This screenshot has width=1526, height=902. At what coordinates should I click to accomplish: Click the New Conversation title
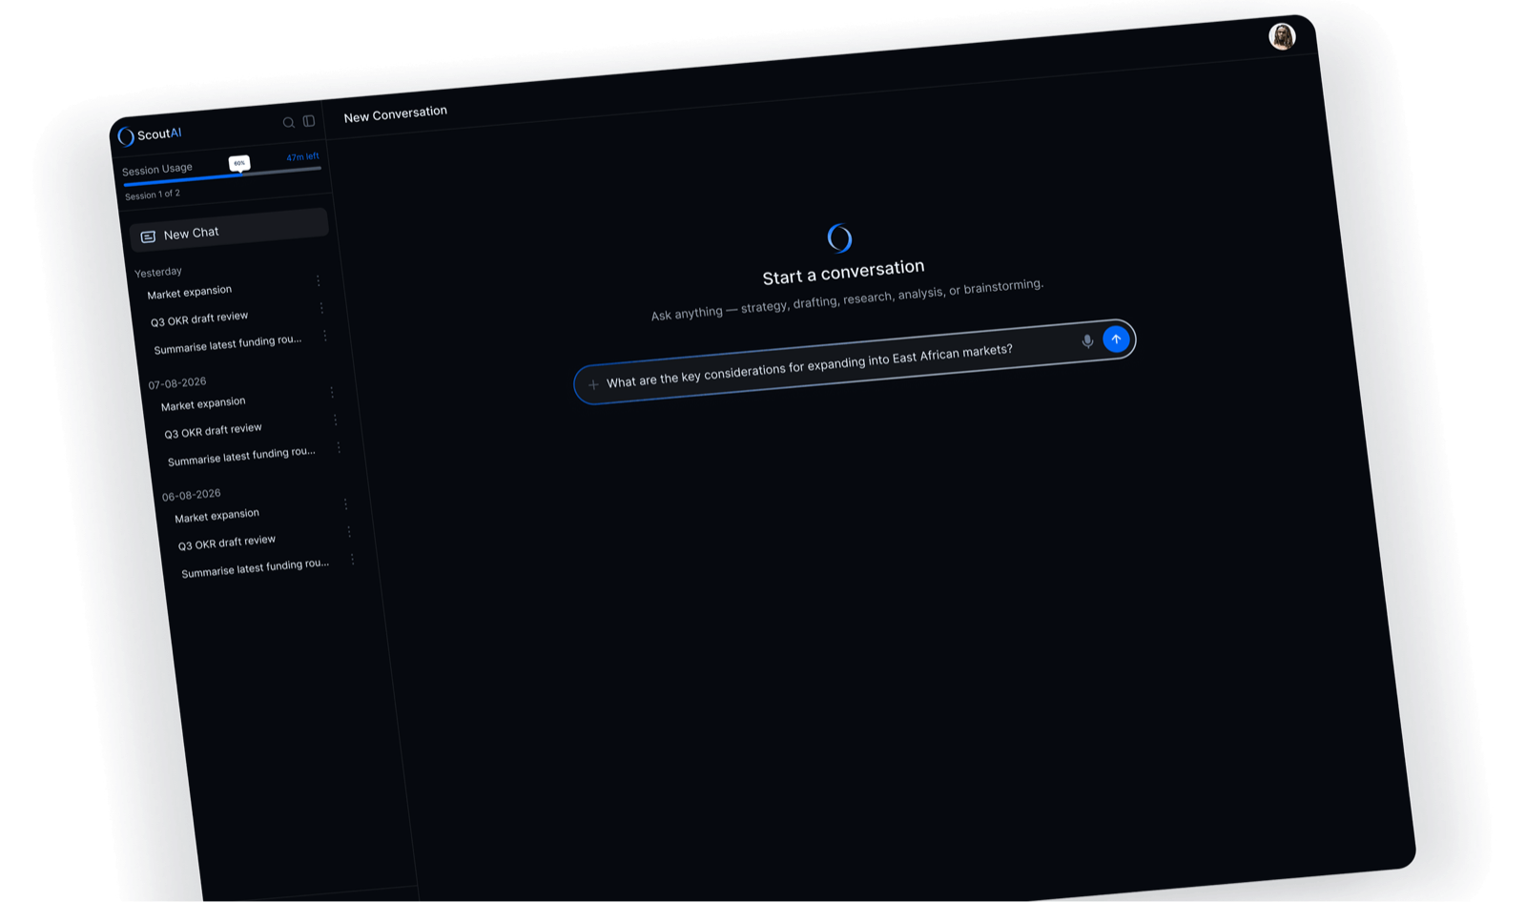point(396,114)
